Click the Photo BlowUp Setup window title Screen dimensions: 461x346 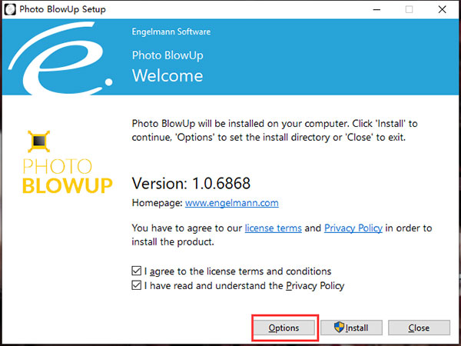click(x=65, y=9)
